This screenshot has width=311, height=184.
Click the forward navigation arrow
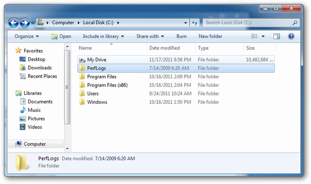pyautogui.click(x=25, y=22)
